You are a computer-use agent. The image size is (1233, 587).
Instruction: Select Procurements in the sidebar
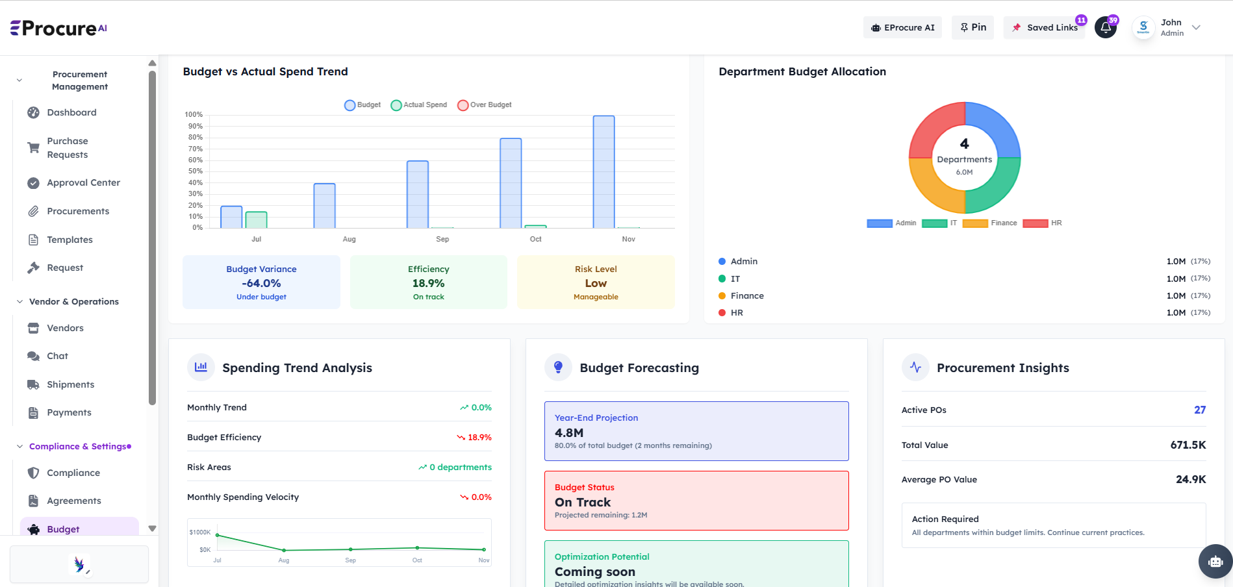79,211
